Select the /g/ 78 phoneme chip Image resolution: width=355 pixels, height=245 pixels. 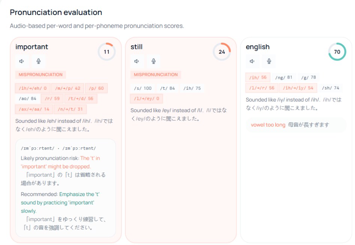[x=309, y=77]
